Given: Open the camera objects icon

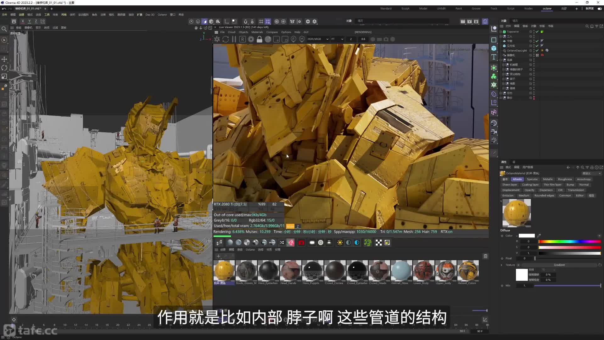Looking at the screenshot, I should click(x=494, y=132).
